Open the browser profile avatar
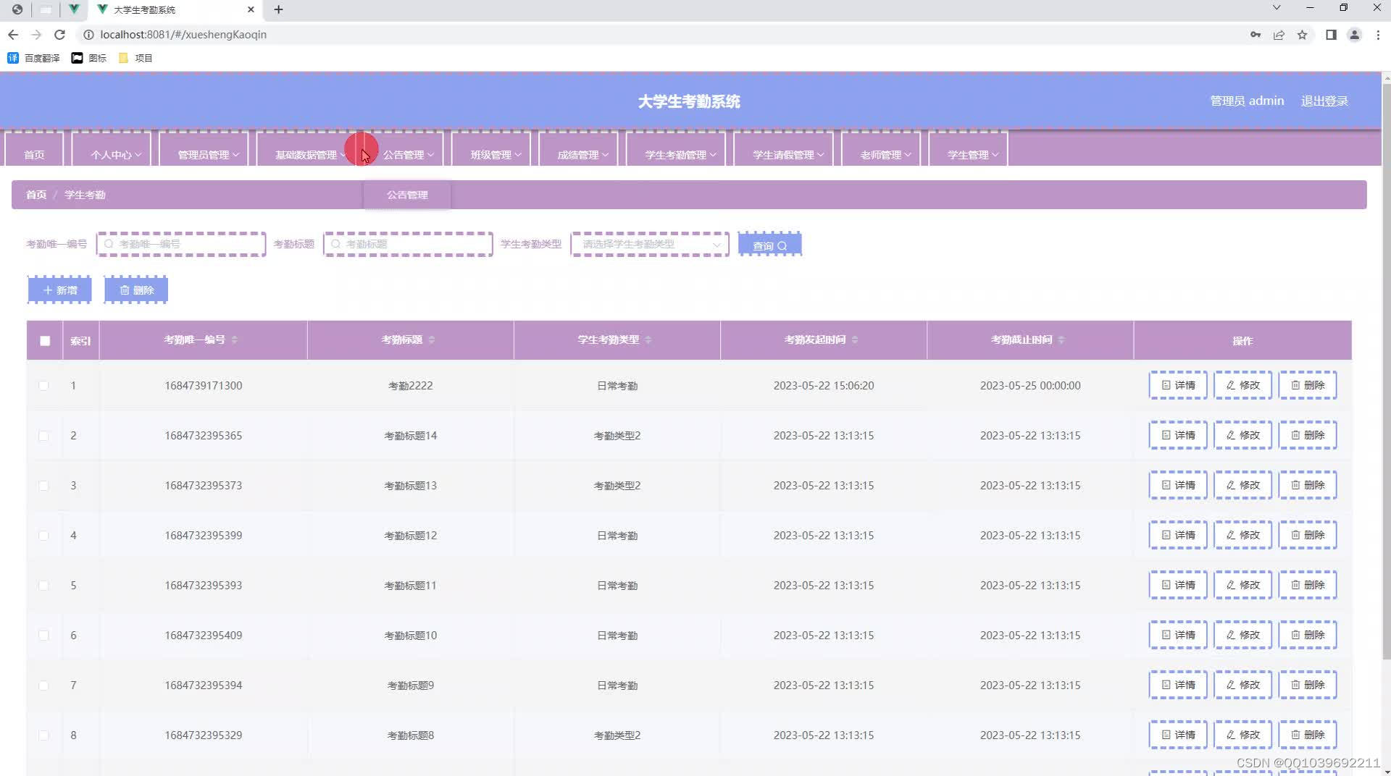Screen dimensions: 1391x776 [x=1354, y=35]
